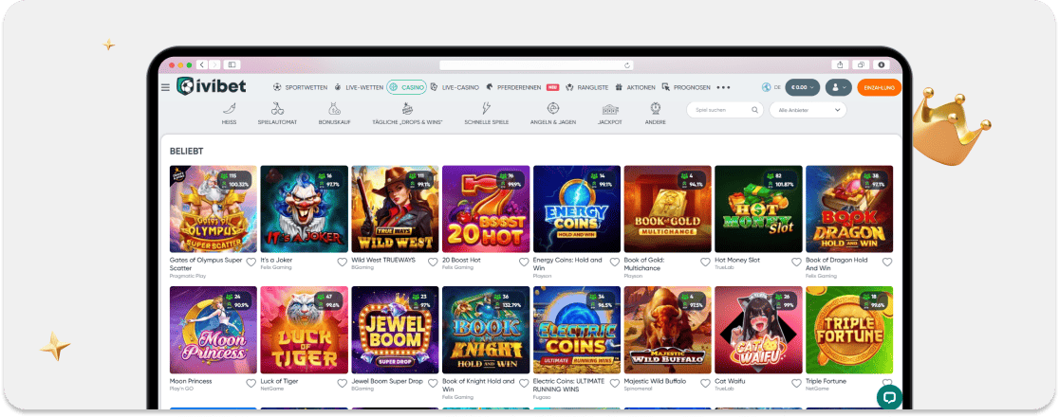Open the DE language selector
This screenshot has height=417, width=1059.
771,87
